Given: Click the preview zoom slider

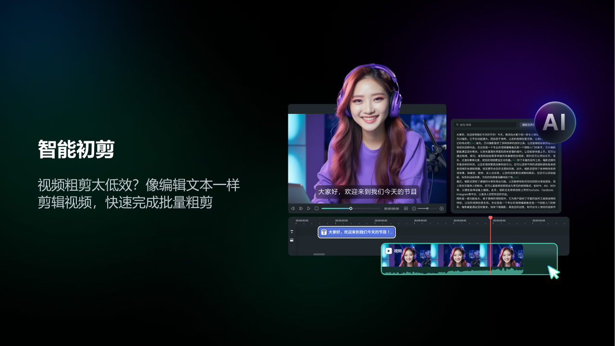Looking at the screenshot, I should [x=427, y=209].
